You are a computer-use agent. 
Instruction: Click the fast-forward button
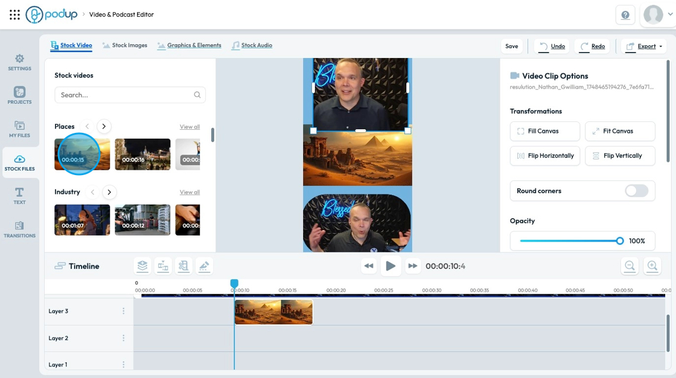413,266
